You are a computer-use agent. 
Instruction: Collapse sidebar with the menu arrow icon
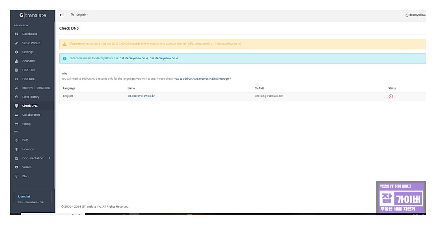[62, 15]
